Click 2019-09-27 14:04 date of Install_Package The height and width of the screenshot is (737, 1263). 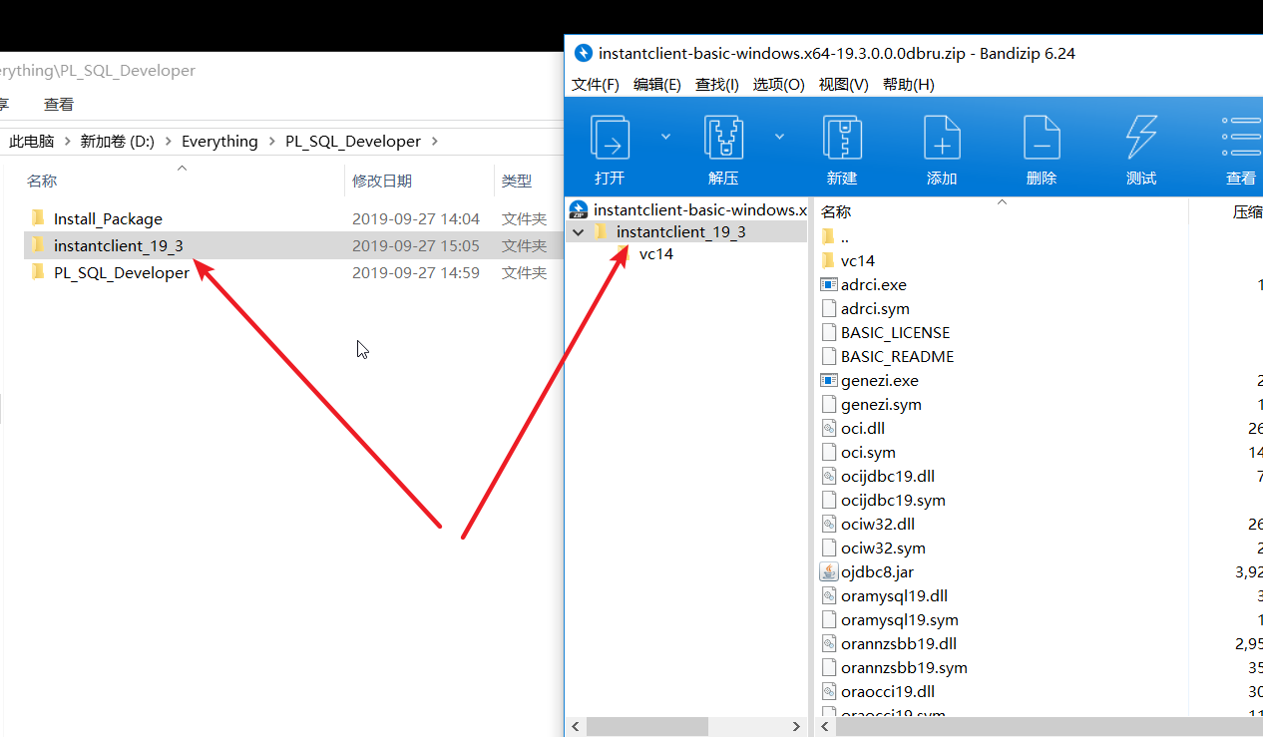pyautogui.click(x=416, y=218)
